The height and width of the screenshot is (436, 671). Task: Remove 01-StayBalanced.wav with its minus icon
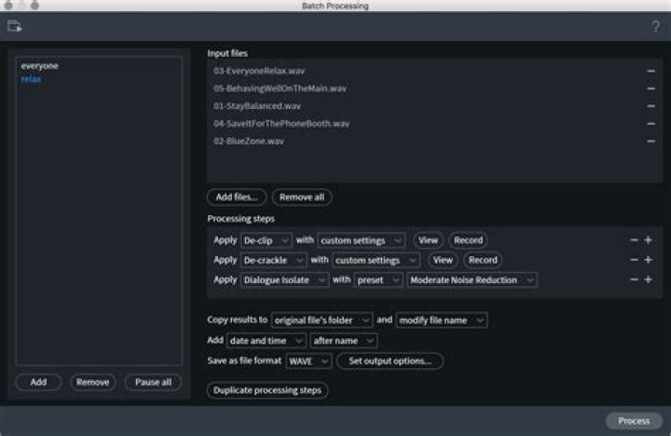point(650,106)
